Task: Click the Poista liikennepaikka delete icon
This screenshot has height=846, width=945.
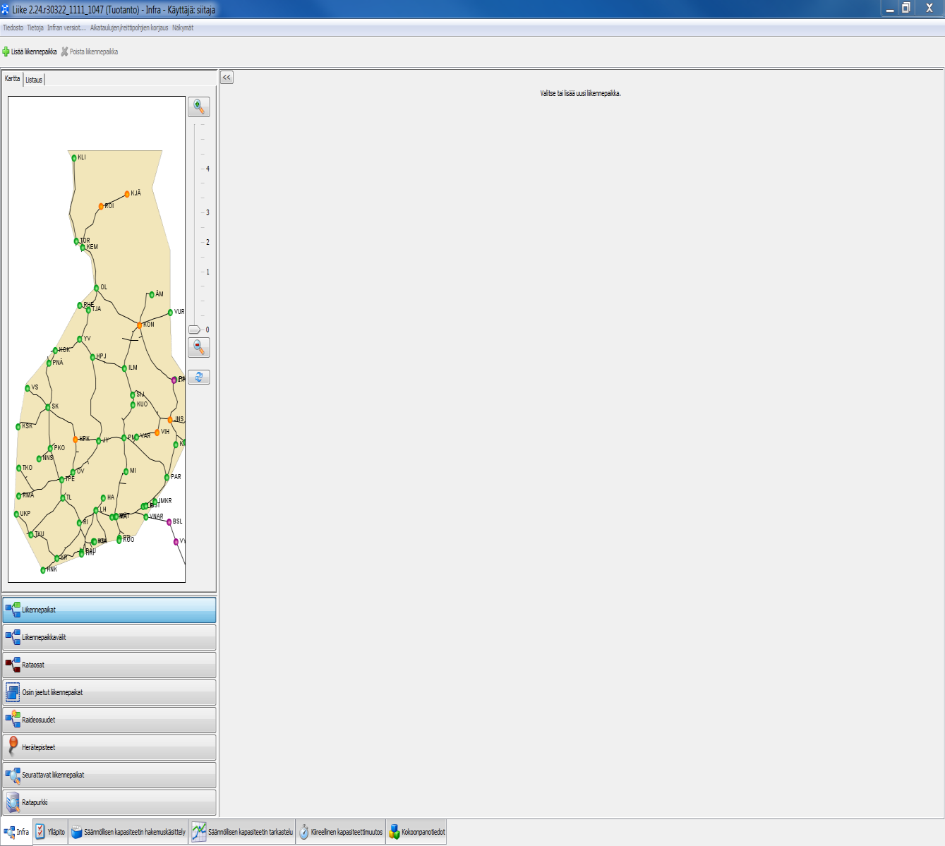Action: coord(64,52)
